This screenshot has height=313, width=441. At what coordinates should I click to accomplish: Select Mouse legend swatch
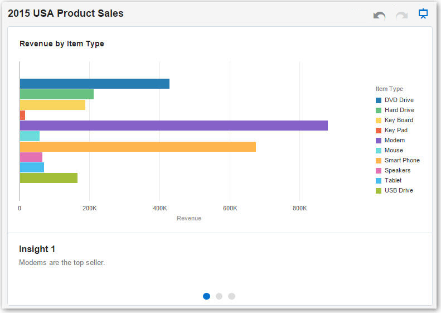pyautogui.click(x=379, y=151)
